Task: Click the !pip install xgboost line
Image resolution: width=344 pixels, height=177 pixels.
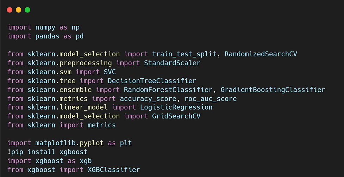Action: click(48, 152)
